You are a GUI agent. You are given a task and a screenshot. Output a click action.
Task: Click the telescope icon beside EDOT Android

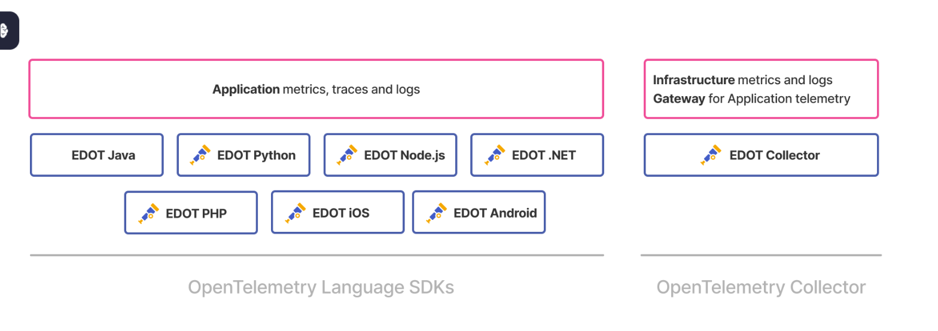coord(437,213)
